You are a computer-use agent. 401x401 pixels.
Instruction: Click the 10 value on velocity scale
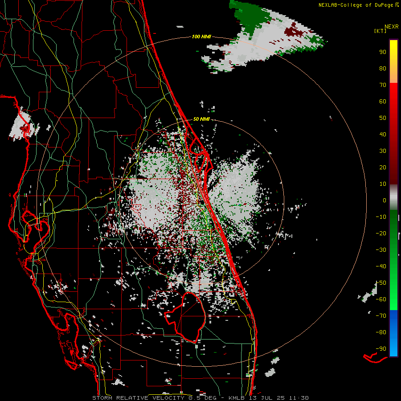tap(383, 184)
